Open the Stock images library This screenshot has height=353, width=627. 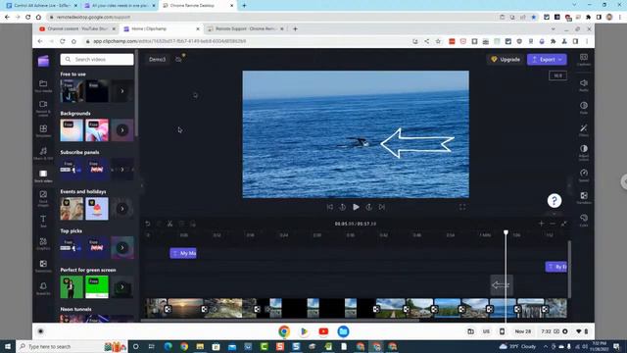click(43, 198)
